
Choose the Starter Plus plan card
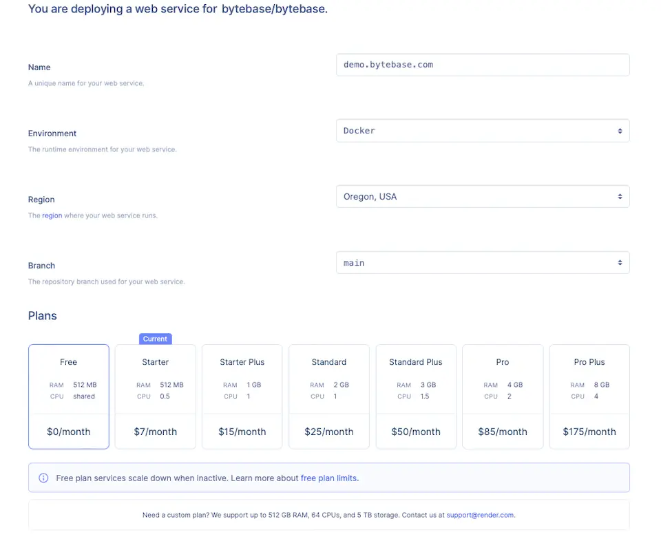(x=242, y=396)
